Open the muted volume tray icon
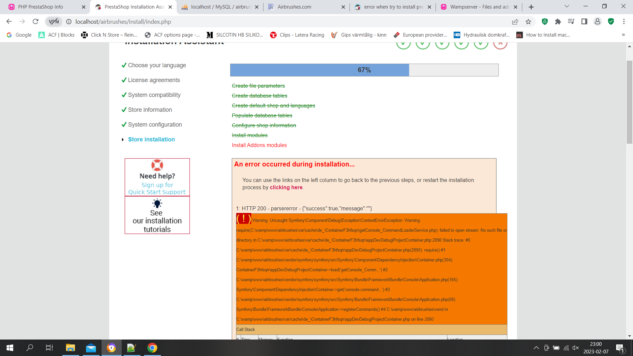The image size is (633, 356). coord(576,348)
